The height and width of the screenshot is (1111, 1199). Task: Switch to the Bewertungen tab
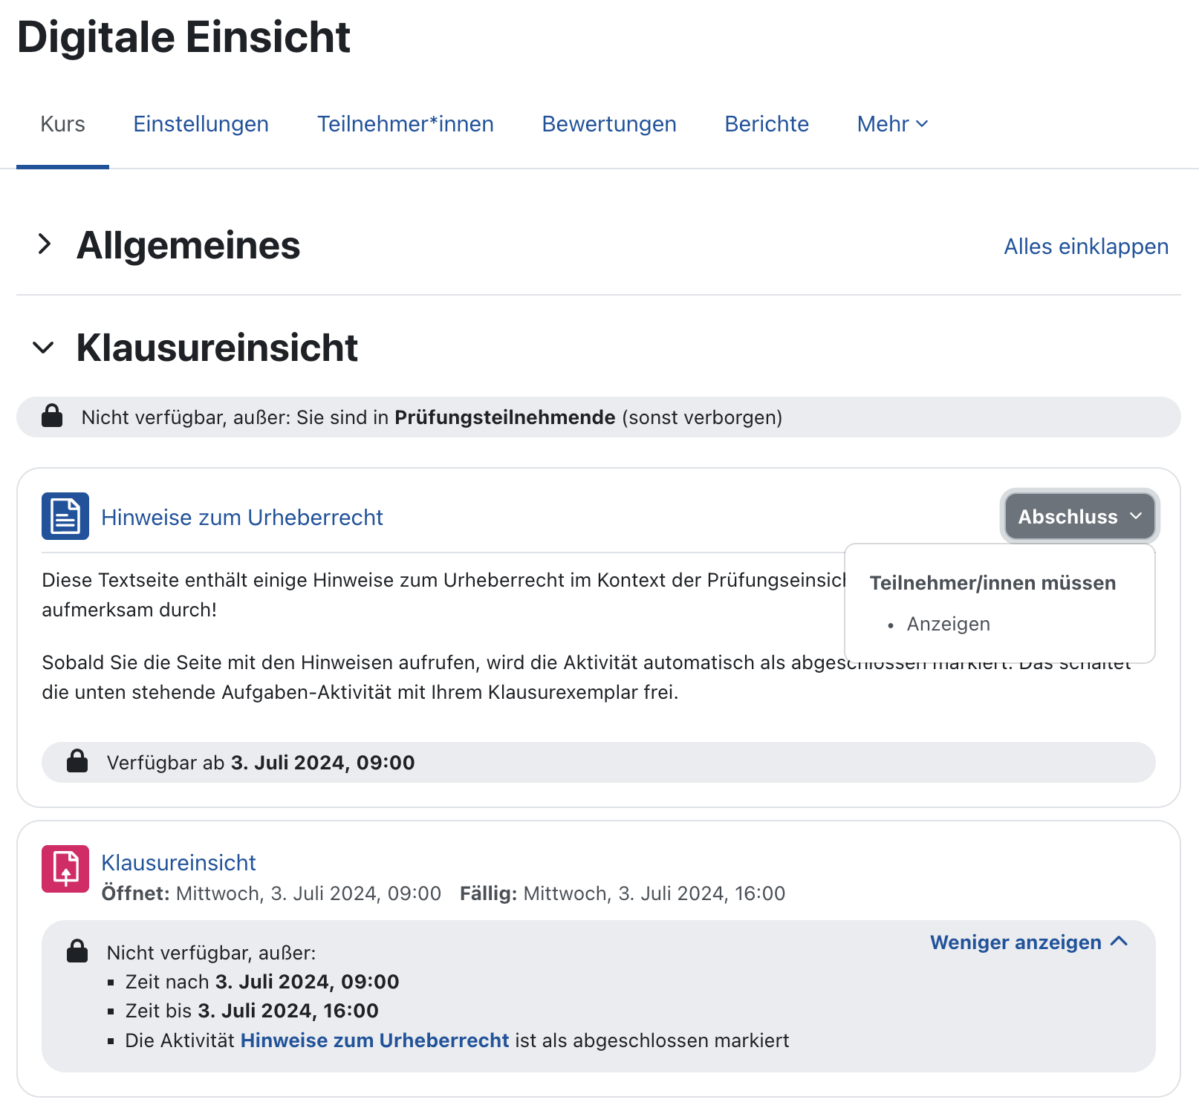[608, 124]
